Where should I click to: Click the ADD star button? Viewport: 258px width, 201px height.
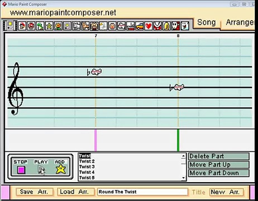(61, 169)
